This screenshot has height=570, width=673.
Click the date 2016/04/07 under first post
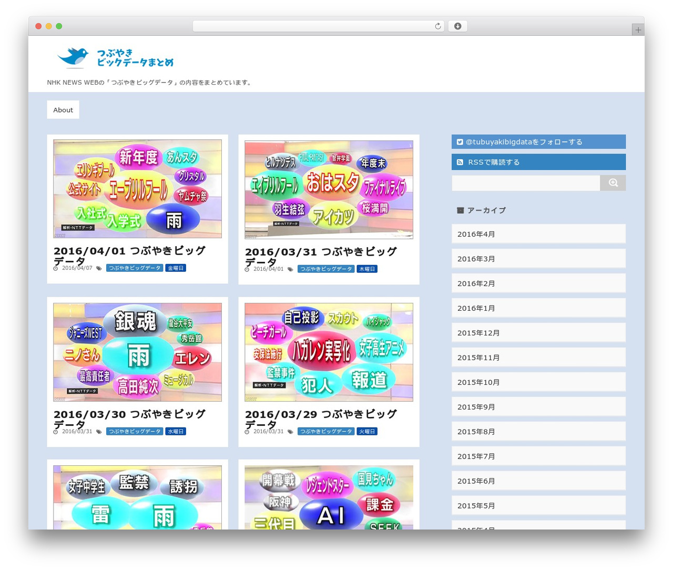coord(77,268)
